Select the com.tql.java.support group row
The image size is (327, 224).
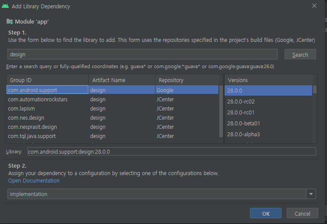click(x=113, y=136)
